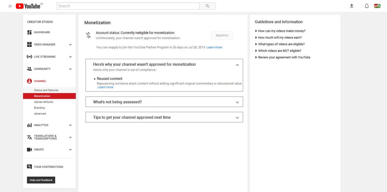Screen dimensions: 387x192
Task: Click the Account status ineligible text
Action: [135, 33]
